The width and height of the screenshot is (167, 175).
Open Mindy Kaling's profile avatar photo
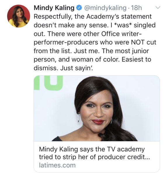19,16
